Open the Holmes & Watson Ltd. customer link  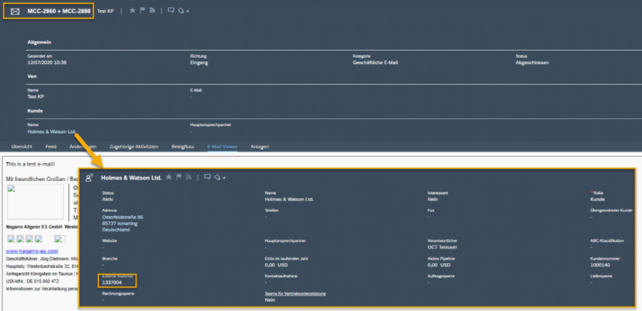click(51, 133)
